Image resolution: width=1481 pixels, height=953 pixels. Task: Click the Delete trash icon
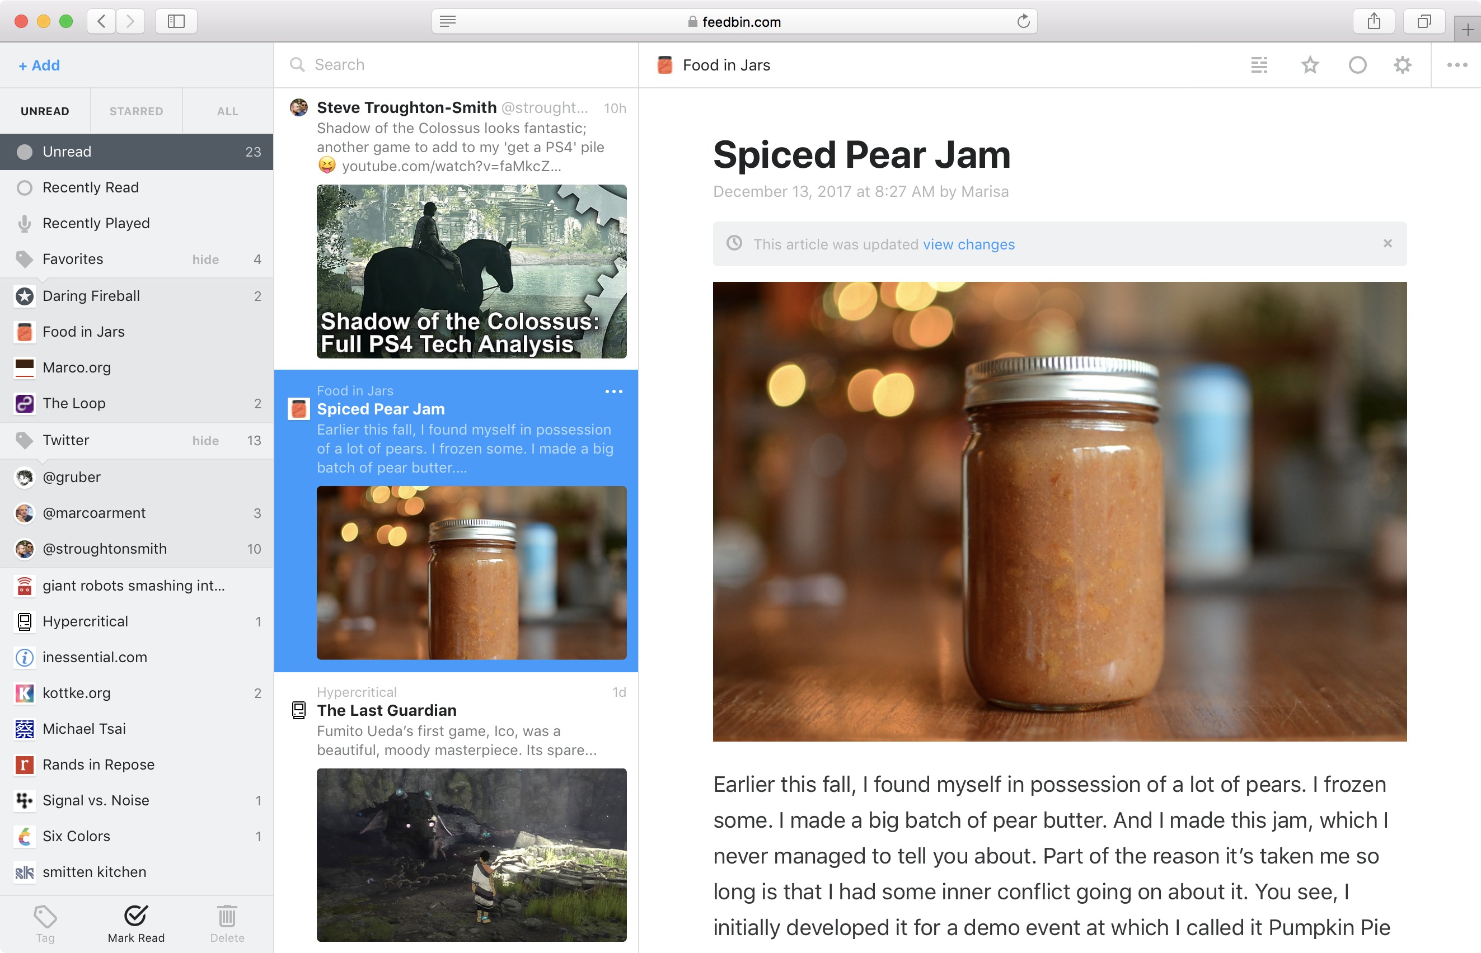point(227,917)
